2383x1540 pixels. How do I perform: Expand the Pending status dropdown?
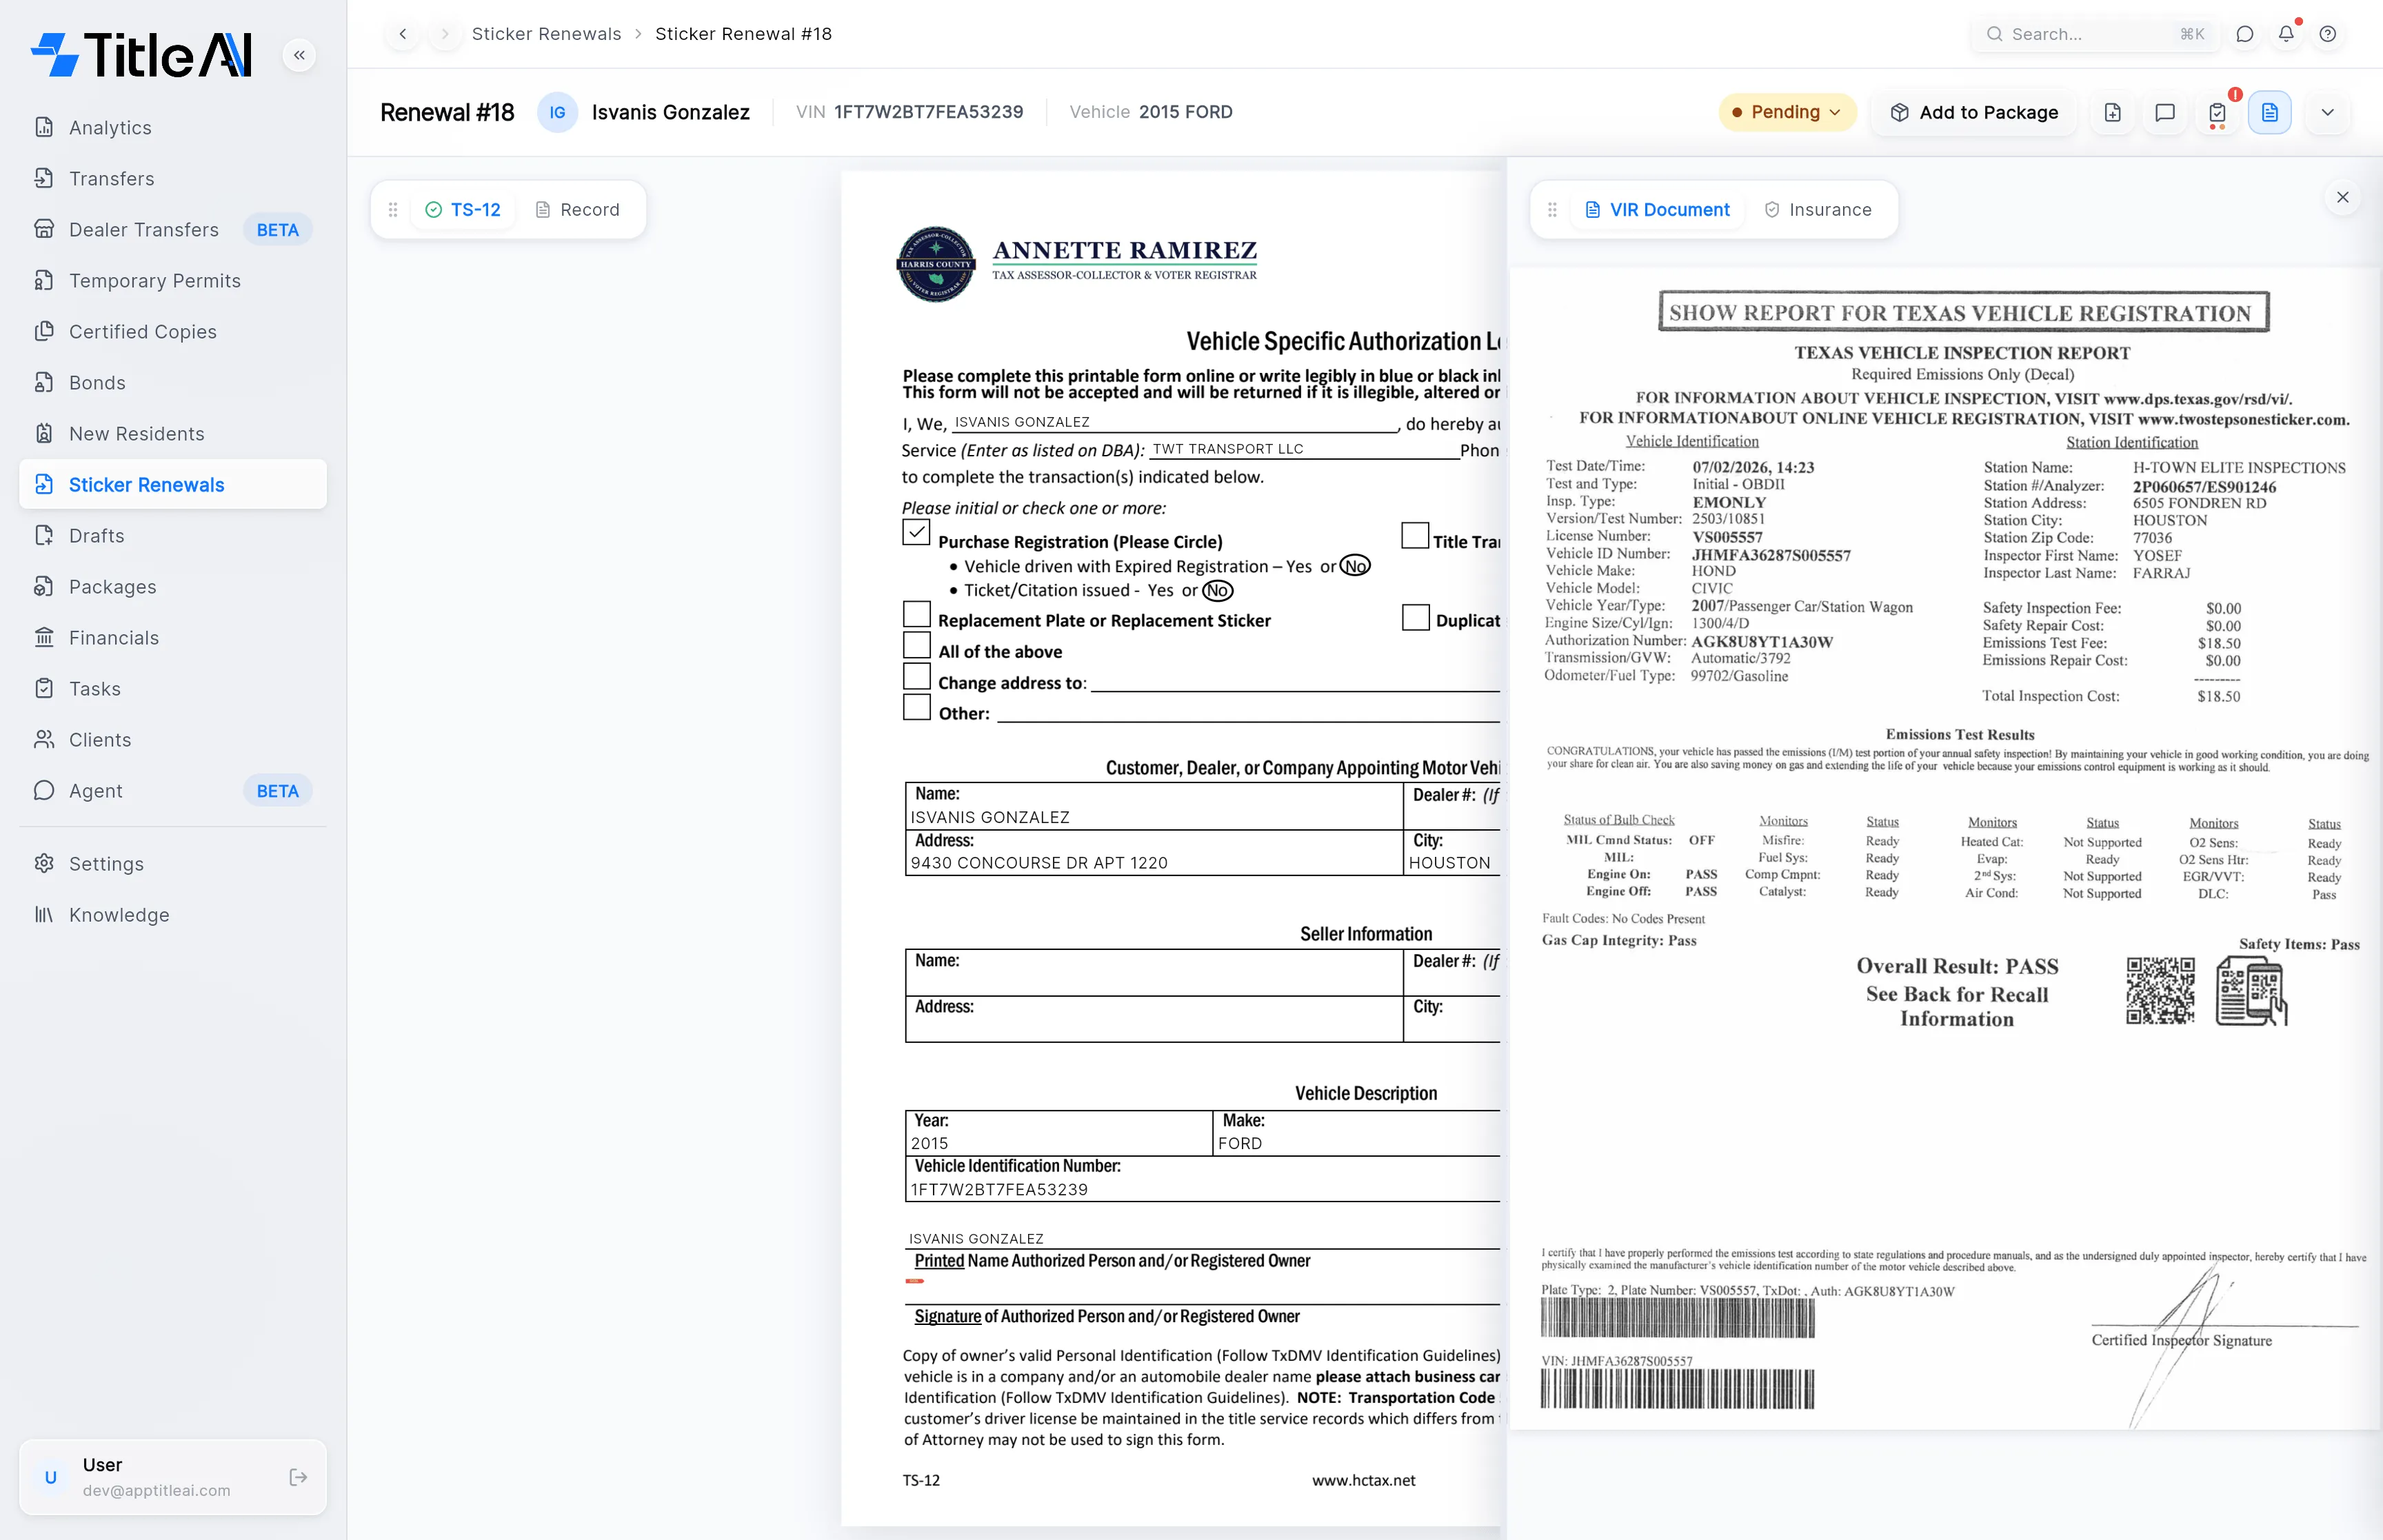click(1787, 112)
